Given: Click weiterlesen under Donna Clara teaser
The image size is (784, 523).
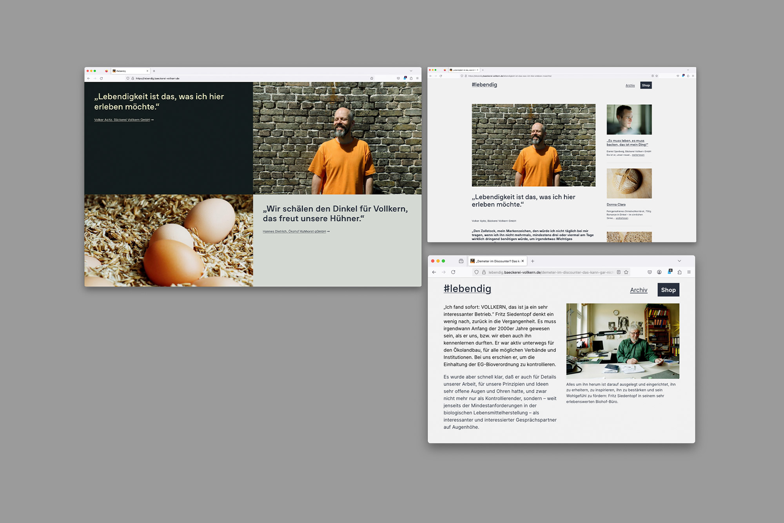Looking at the screenshot, I should point(622,218).
